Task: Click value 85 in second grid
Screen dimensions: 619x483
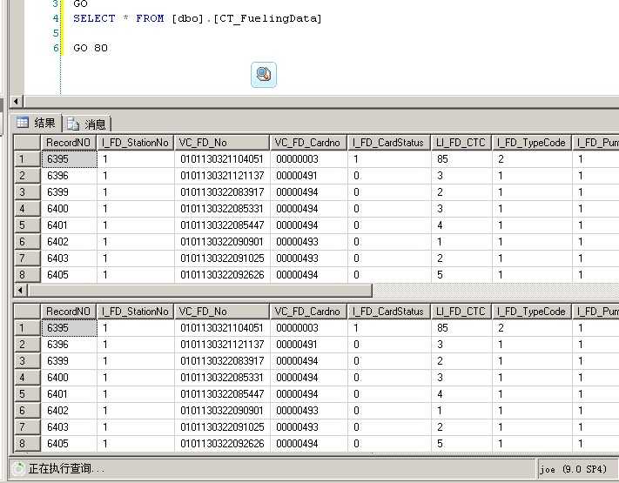Action: (461, 328)
